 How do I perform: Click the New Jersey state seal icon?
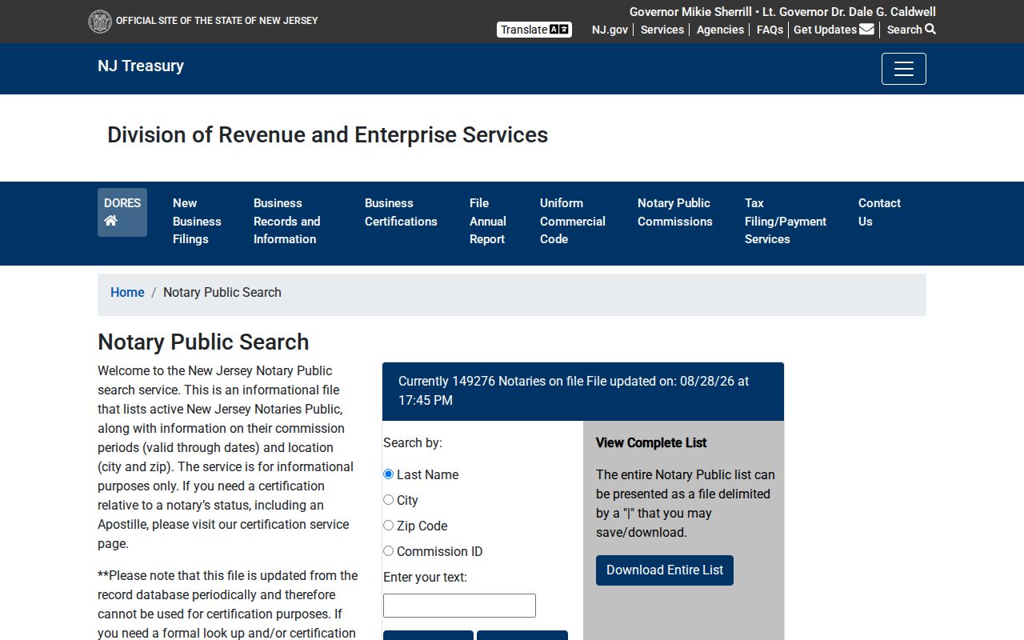(x=100, y=22)
